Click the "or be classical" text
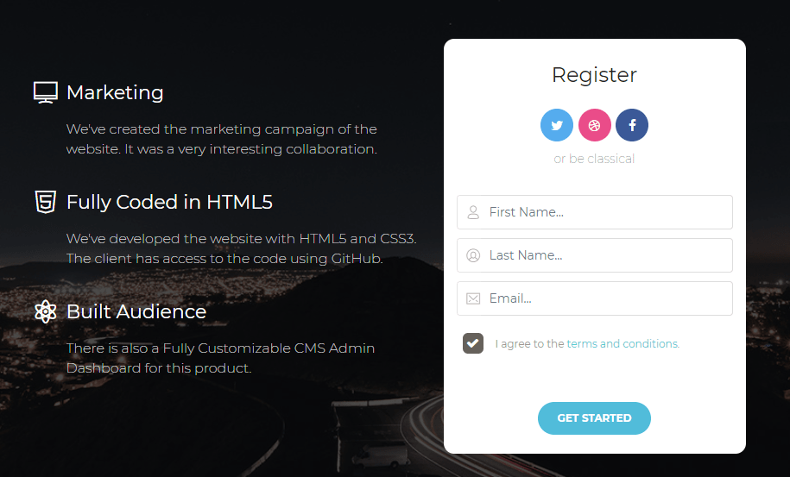The width and height of the screenshot is (790, 477). (x=594, y=159)
